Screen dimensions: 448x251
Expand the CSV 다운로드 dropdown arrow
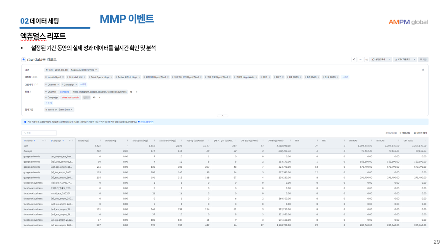(414, 59)
